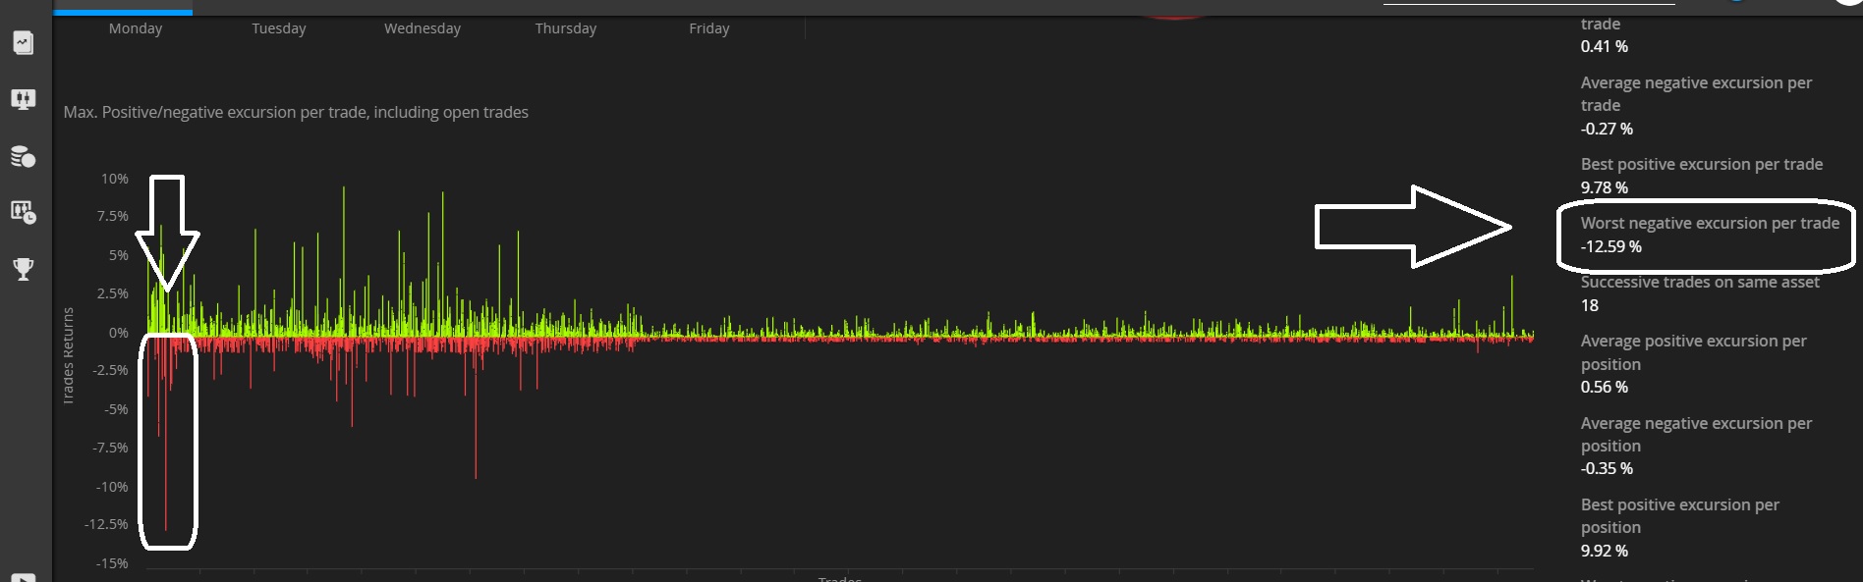
Task: Click Average negative excursion per position stat
Action: (x=1696, y=446)
